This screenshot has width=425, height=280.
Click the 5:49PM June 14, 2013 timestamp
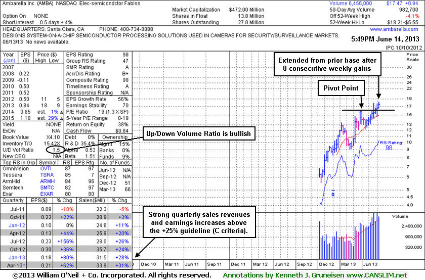pyautogui.click(x=385, y=39)
